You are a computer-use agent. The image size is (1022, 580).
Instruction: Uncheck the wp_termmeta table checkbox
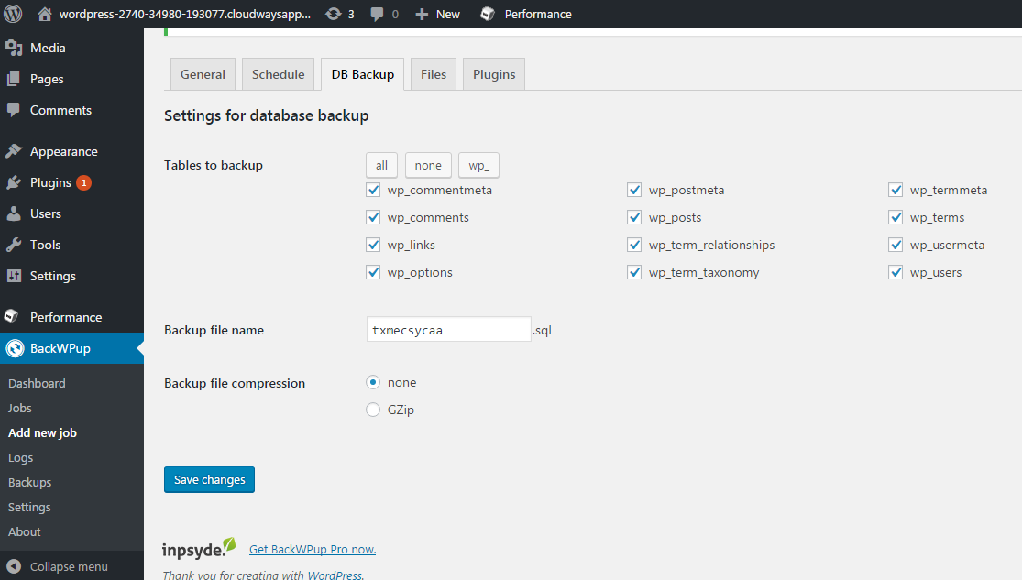click(x=896, y=190)
